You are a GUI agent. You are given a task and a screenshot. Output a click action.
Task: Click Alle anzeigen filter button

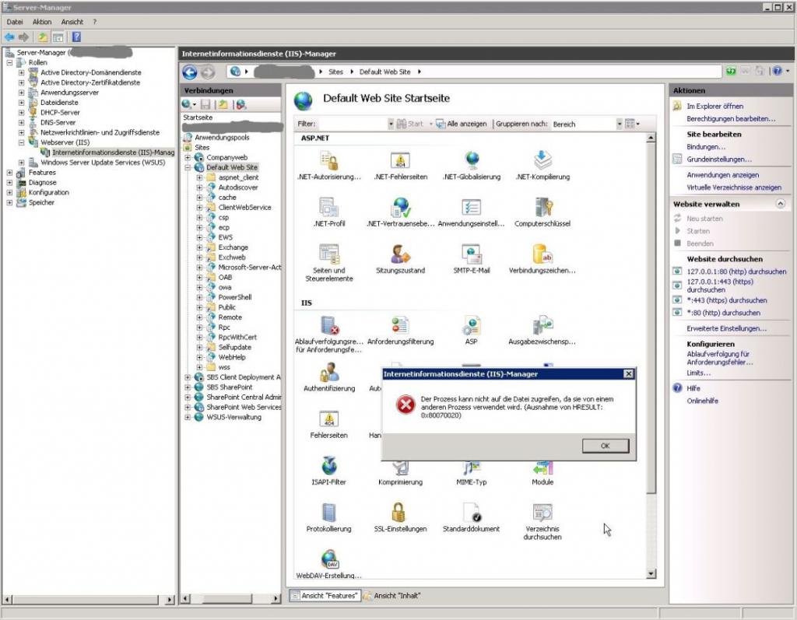point(462,124)
